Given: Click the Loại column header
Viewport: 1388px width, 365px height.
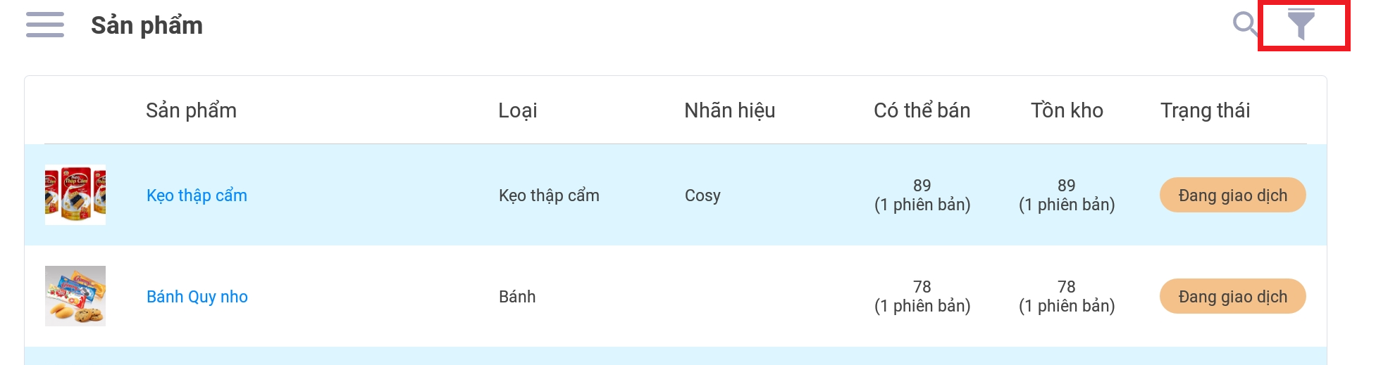Looking at the screenshot, I should point(517,110).
